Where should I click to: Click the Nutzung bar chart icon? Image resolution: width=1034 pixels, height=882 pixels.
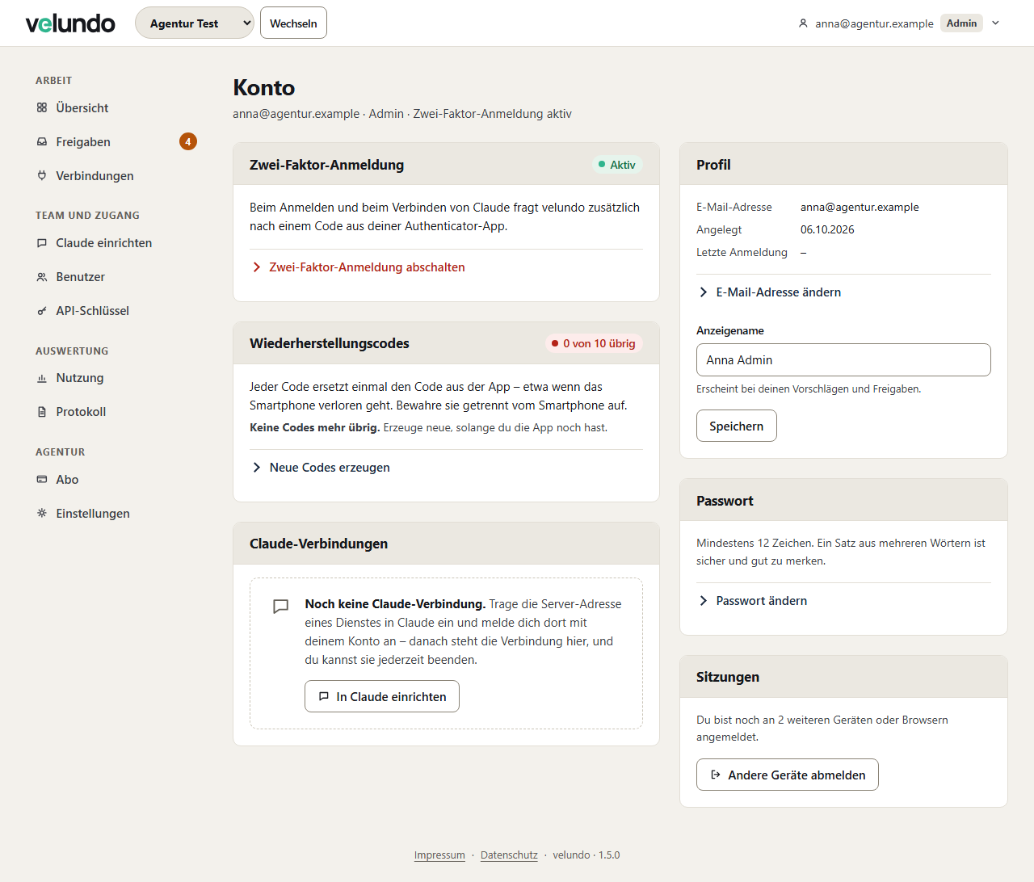[42, 377]
